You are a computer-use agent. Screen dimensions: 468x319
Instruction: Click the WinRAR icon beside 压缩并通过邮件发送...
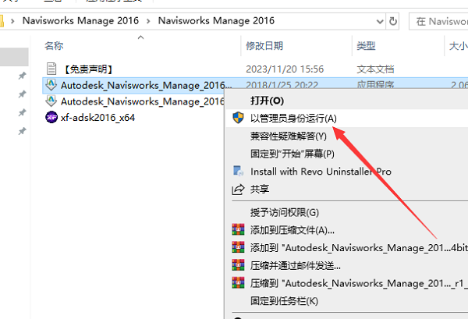click(238, 264)
